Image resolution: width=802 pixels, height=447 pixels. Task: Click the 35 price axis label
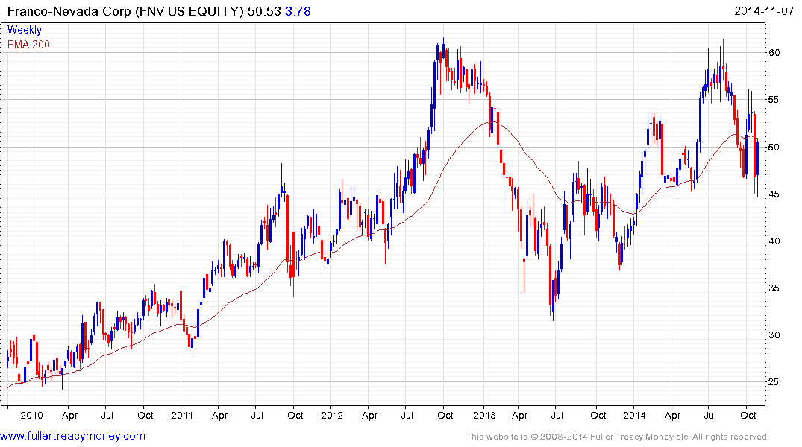[774, 288]
